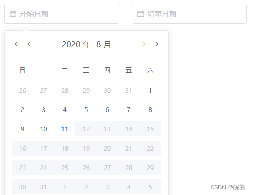Click disabled date 18
Viewport: 253px width, 195px height.
pyautogui.click(x=65, y=149)
